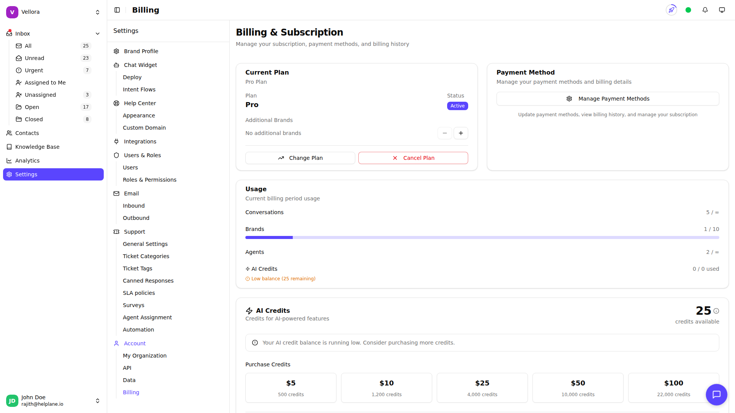Go to All inbox messages

(53, 46)
